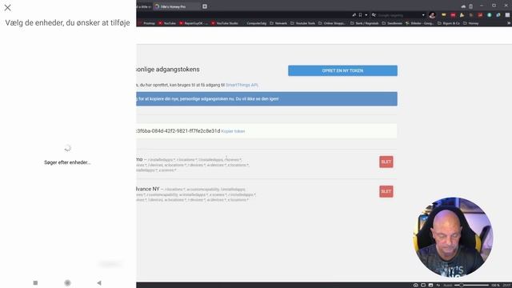Click the cloud sync icon in tab bar
The width and height of the screenshot is (512, 288).
tap(463, 6)
